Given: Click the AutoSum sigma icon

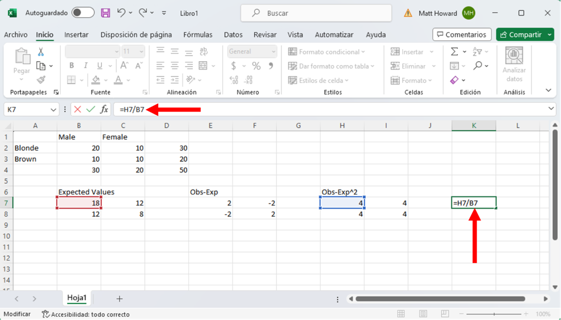Looking at the screenshot, I should pos(455,52).
